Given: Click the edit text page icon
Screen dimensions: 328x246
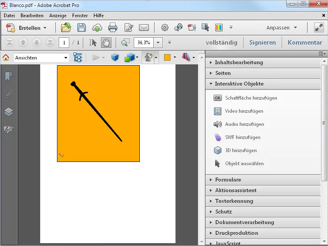Looking at the screenshot, I should click(129, 27).
